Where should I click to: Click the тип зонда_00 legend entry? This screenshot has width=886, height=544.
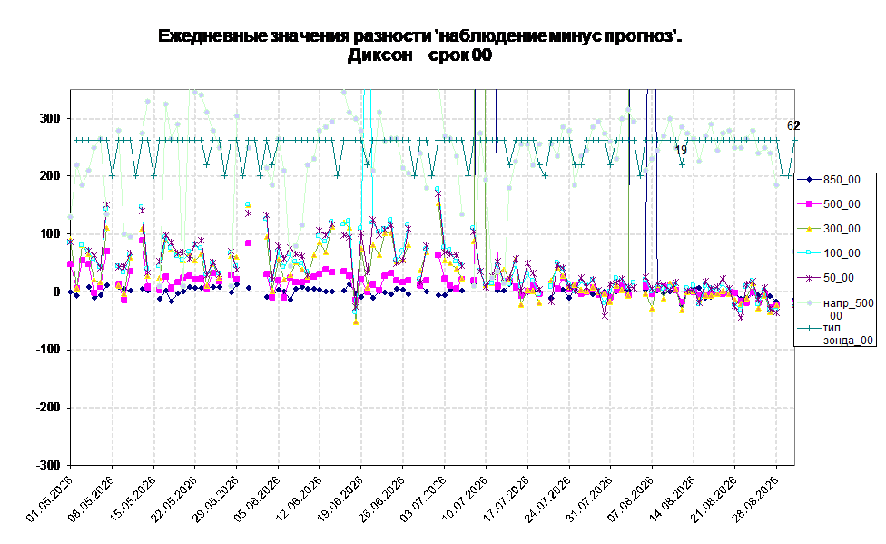pyautogui.click(x=836, y=333)
